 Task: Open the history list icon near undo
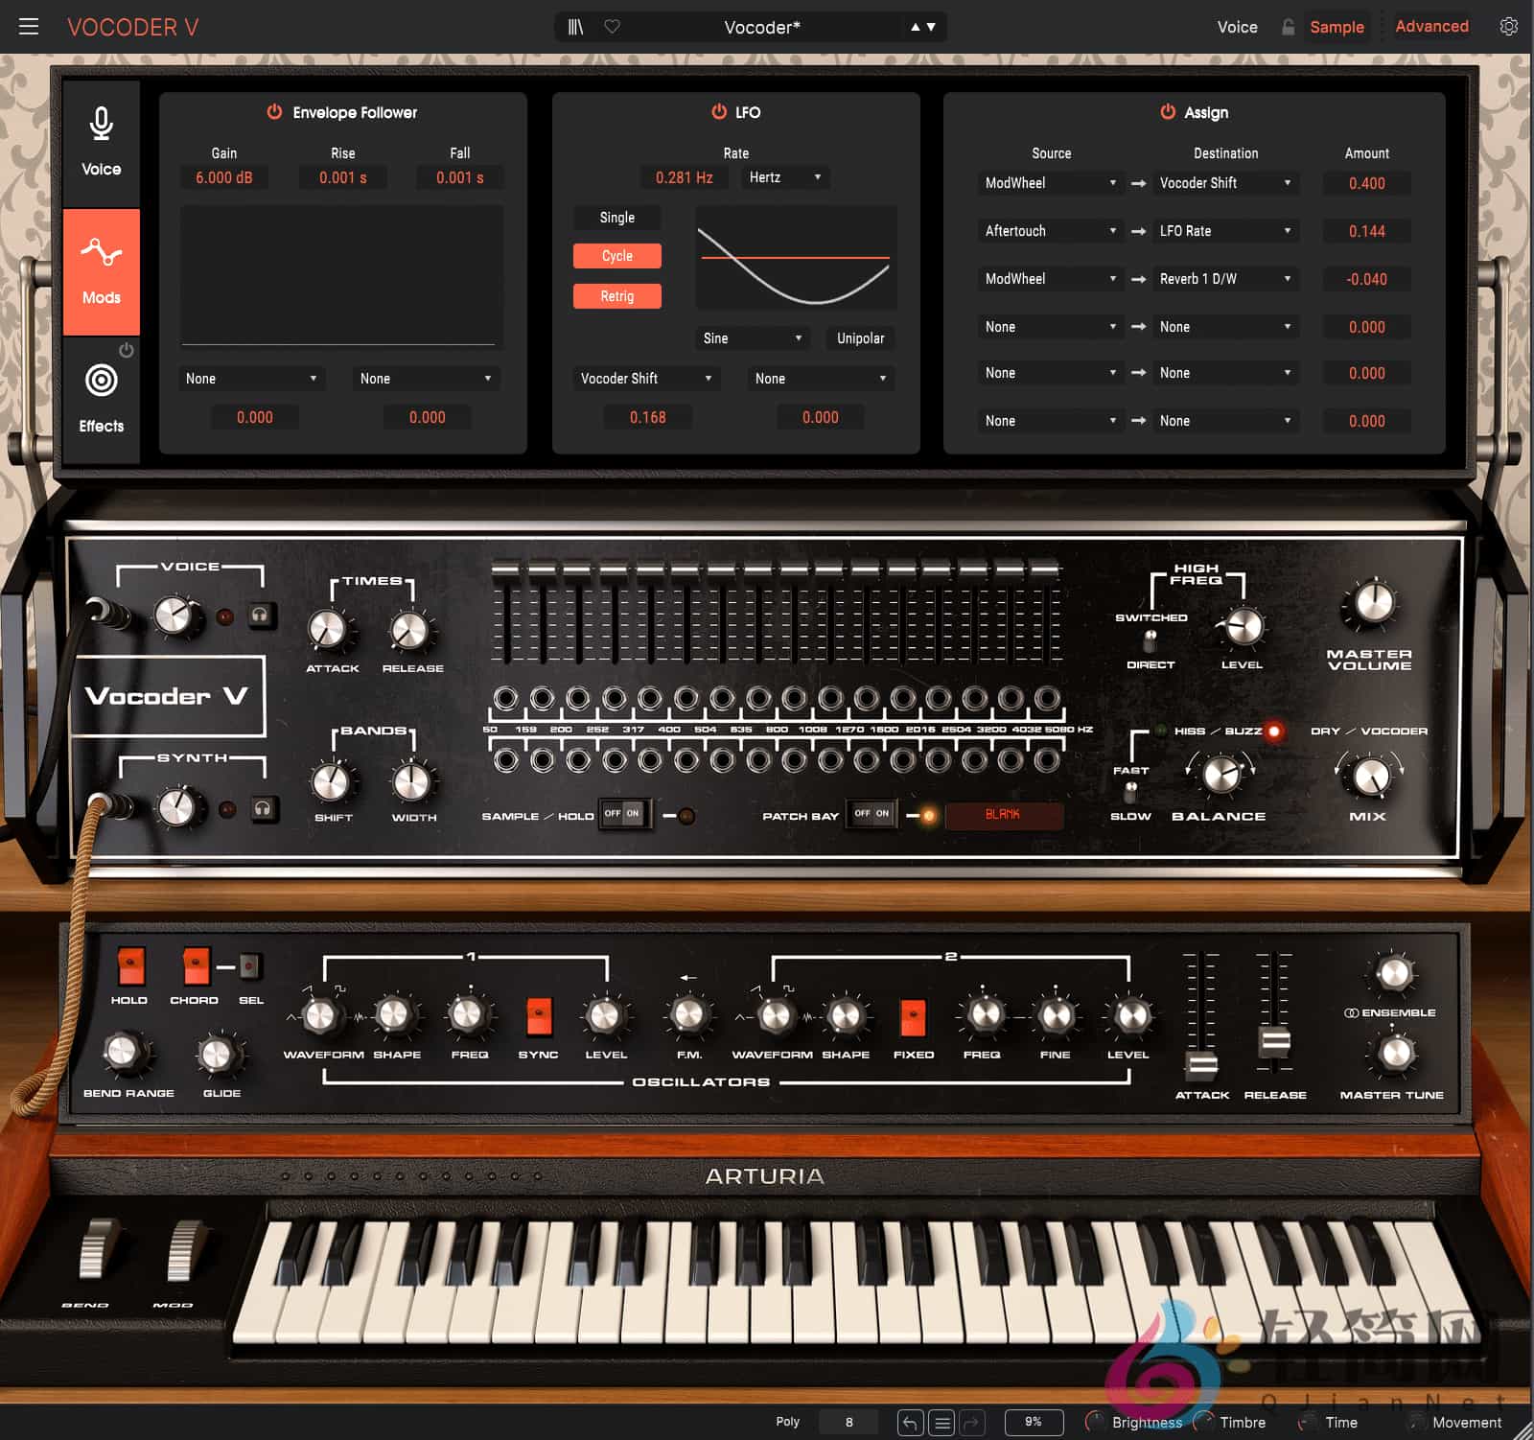(942, 1423)
